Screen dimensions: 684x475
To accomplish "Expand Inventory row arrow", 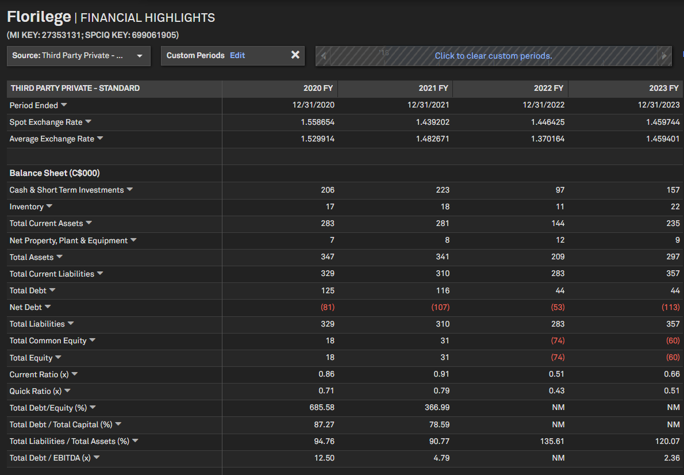I will tap(49, 206).
